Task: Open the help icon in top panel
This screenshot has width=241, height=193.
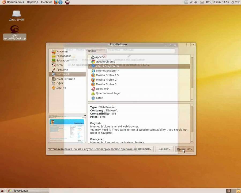Action: tap(61, 2)
